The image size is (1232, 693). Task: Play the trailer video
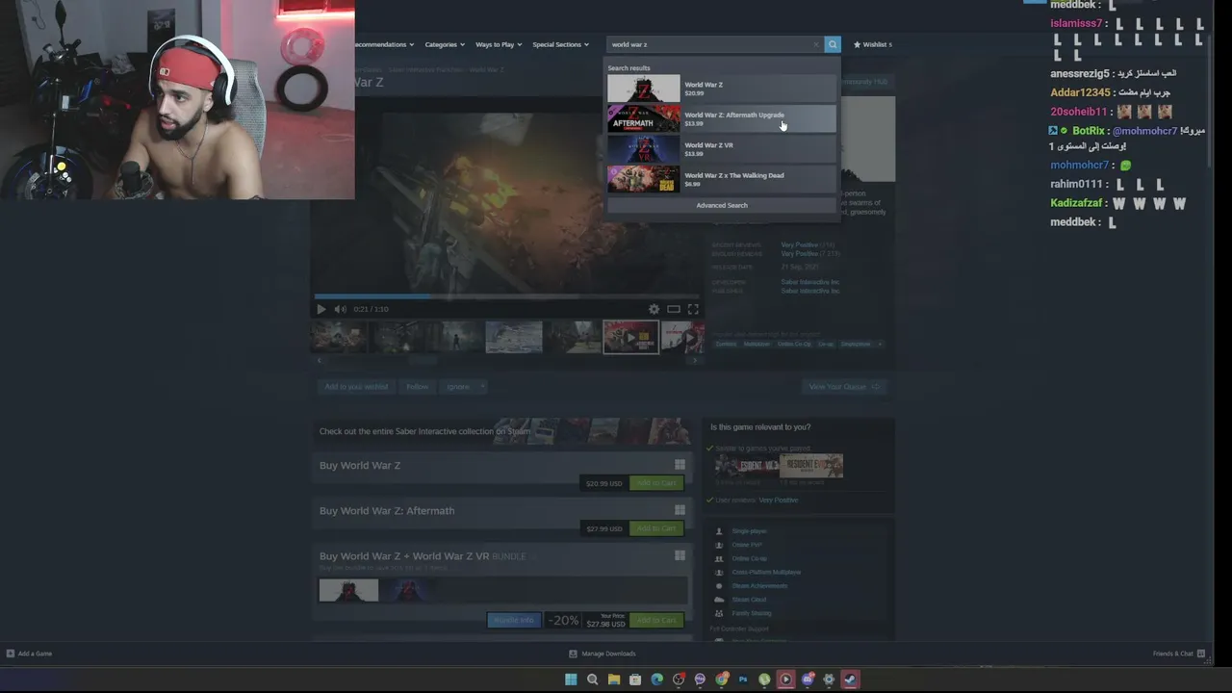(x=321, y=309)
